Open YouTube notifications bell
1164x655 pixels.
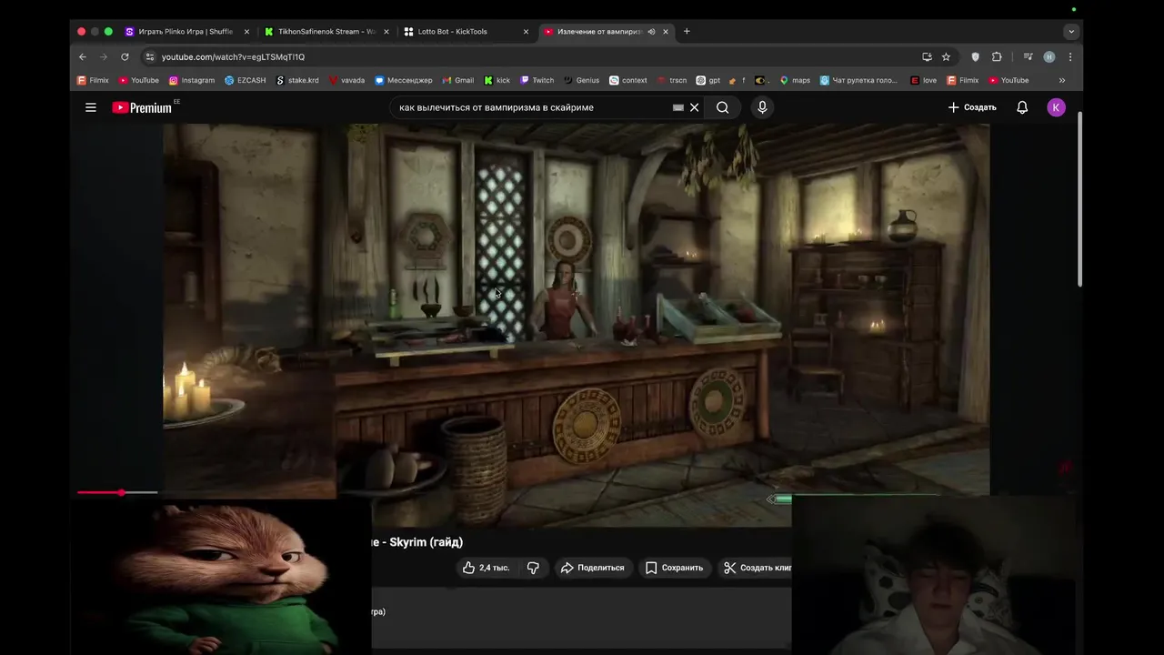coord(1022,107)
